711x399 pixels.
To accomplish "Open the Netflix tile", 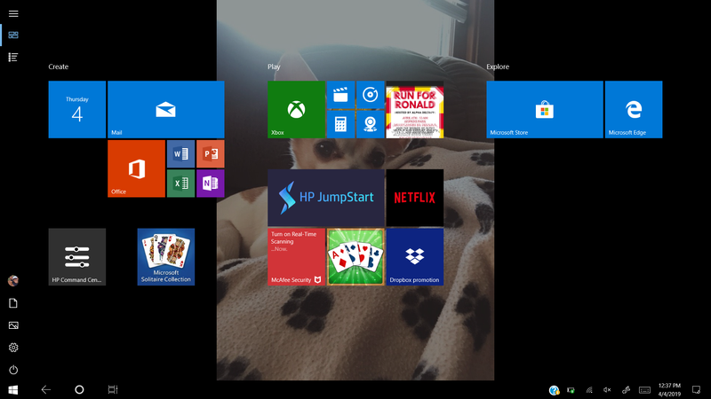I will (415, 198).
